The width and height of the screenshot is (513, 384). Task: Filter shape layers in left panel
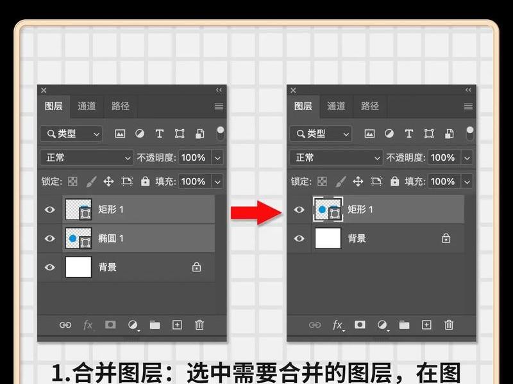click(x=180, y=134)
